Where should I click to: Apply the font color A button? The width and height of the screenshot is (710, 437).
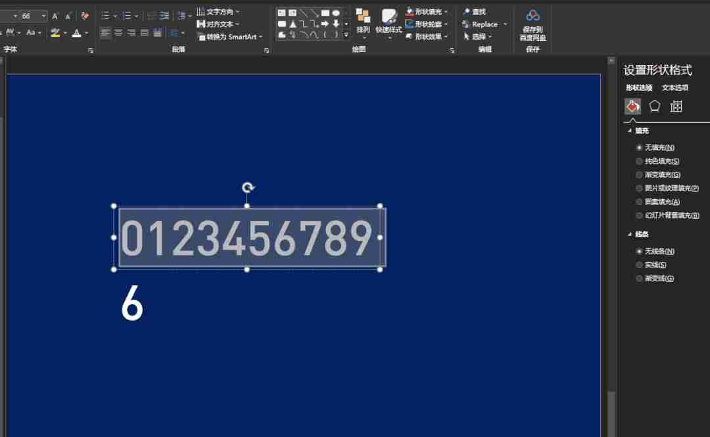76,33
